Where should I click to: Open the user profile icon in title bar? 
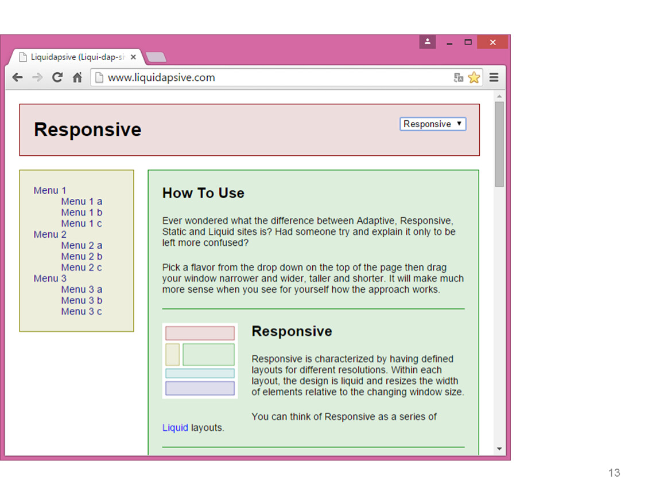coord(428,42)
